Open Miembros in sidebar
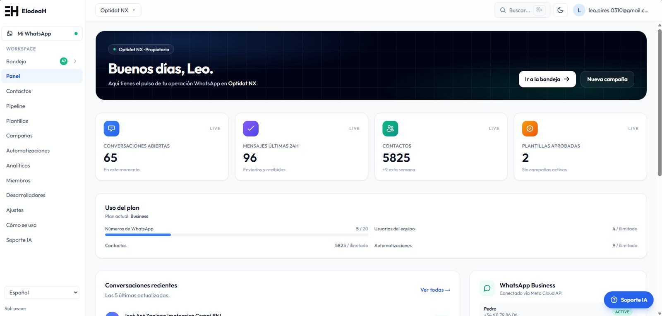 pos(42,180)
